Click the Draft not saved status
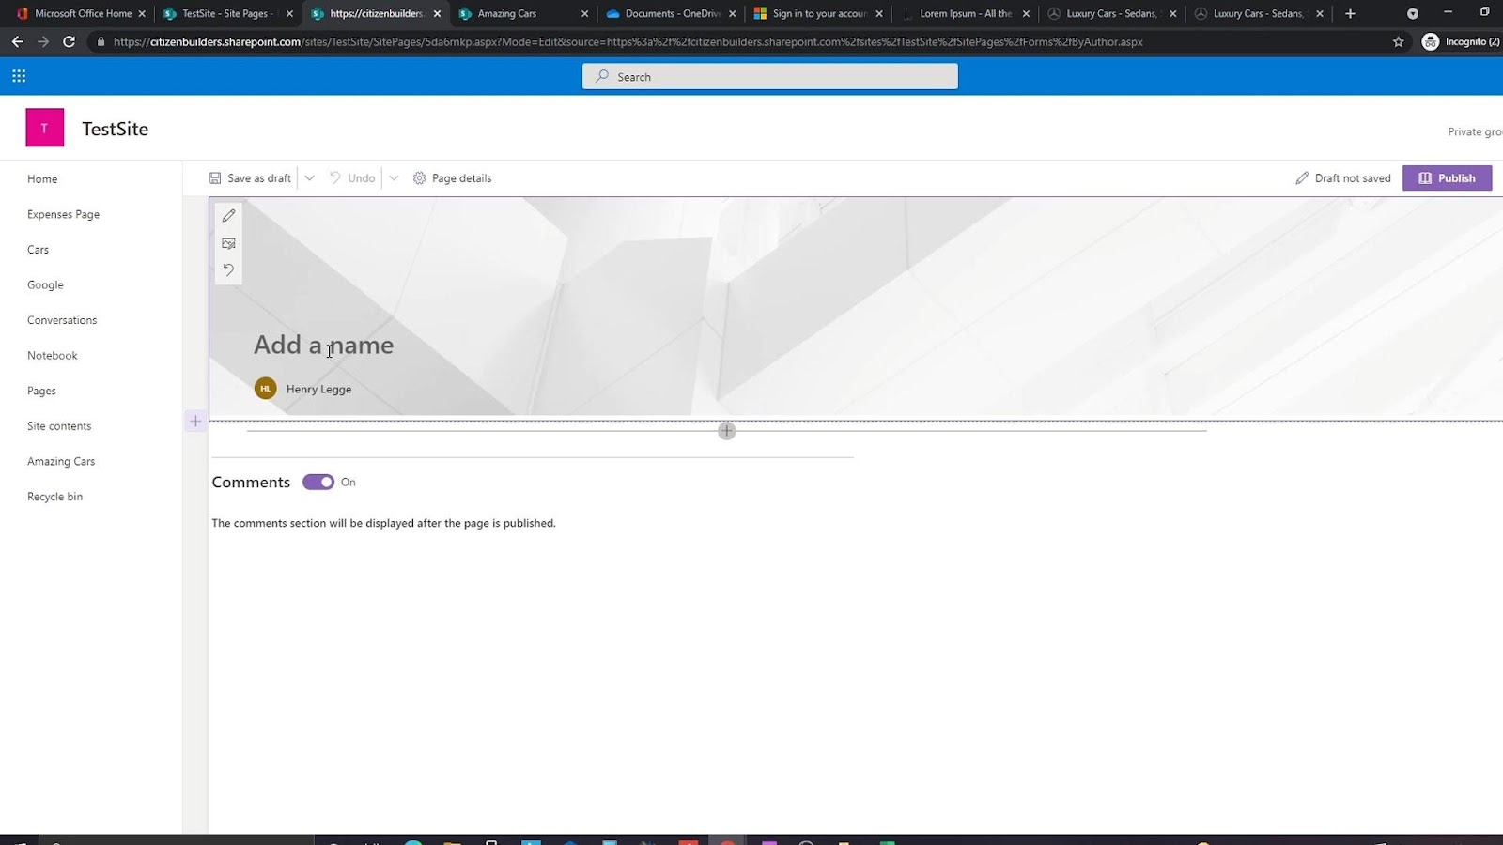1503x845 pixels. point(1343,178)
